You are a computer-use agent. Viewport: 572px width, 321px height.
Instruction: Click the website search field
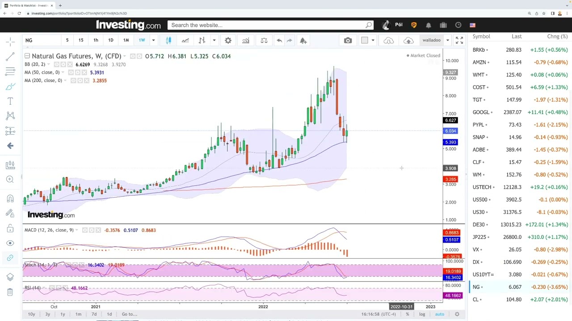[x=270, y=25]
